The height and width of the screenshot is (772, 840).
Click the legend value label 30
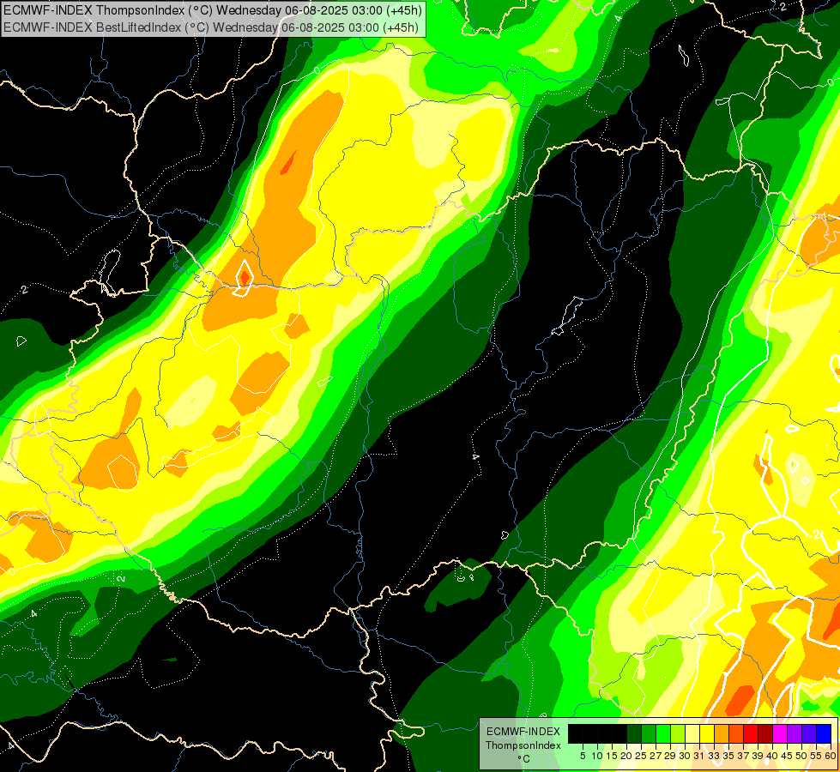[x=685, y=756]
